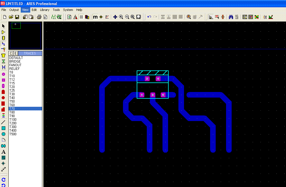The width and height of the screenshot is (286, 187).
Task: Select the 2D text tool
Action: 3,152
